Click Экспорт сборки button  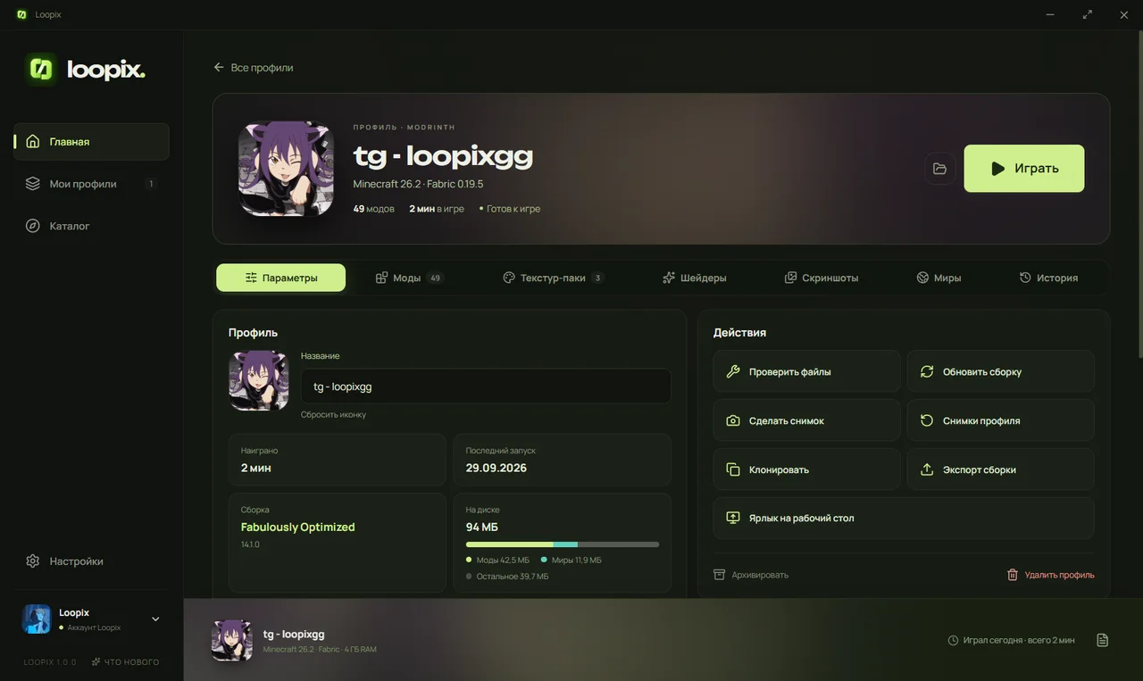(x=1001, y=469)
